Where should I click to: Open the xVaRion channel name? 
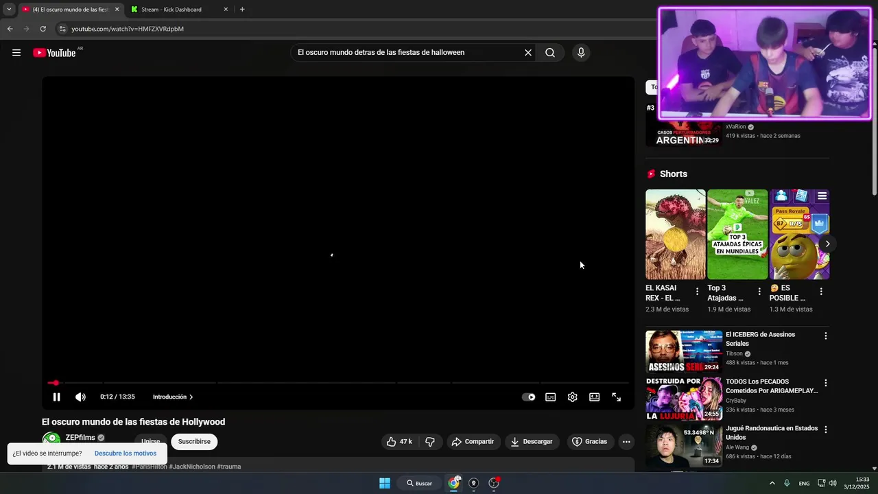(x=736, y=127)
